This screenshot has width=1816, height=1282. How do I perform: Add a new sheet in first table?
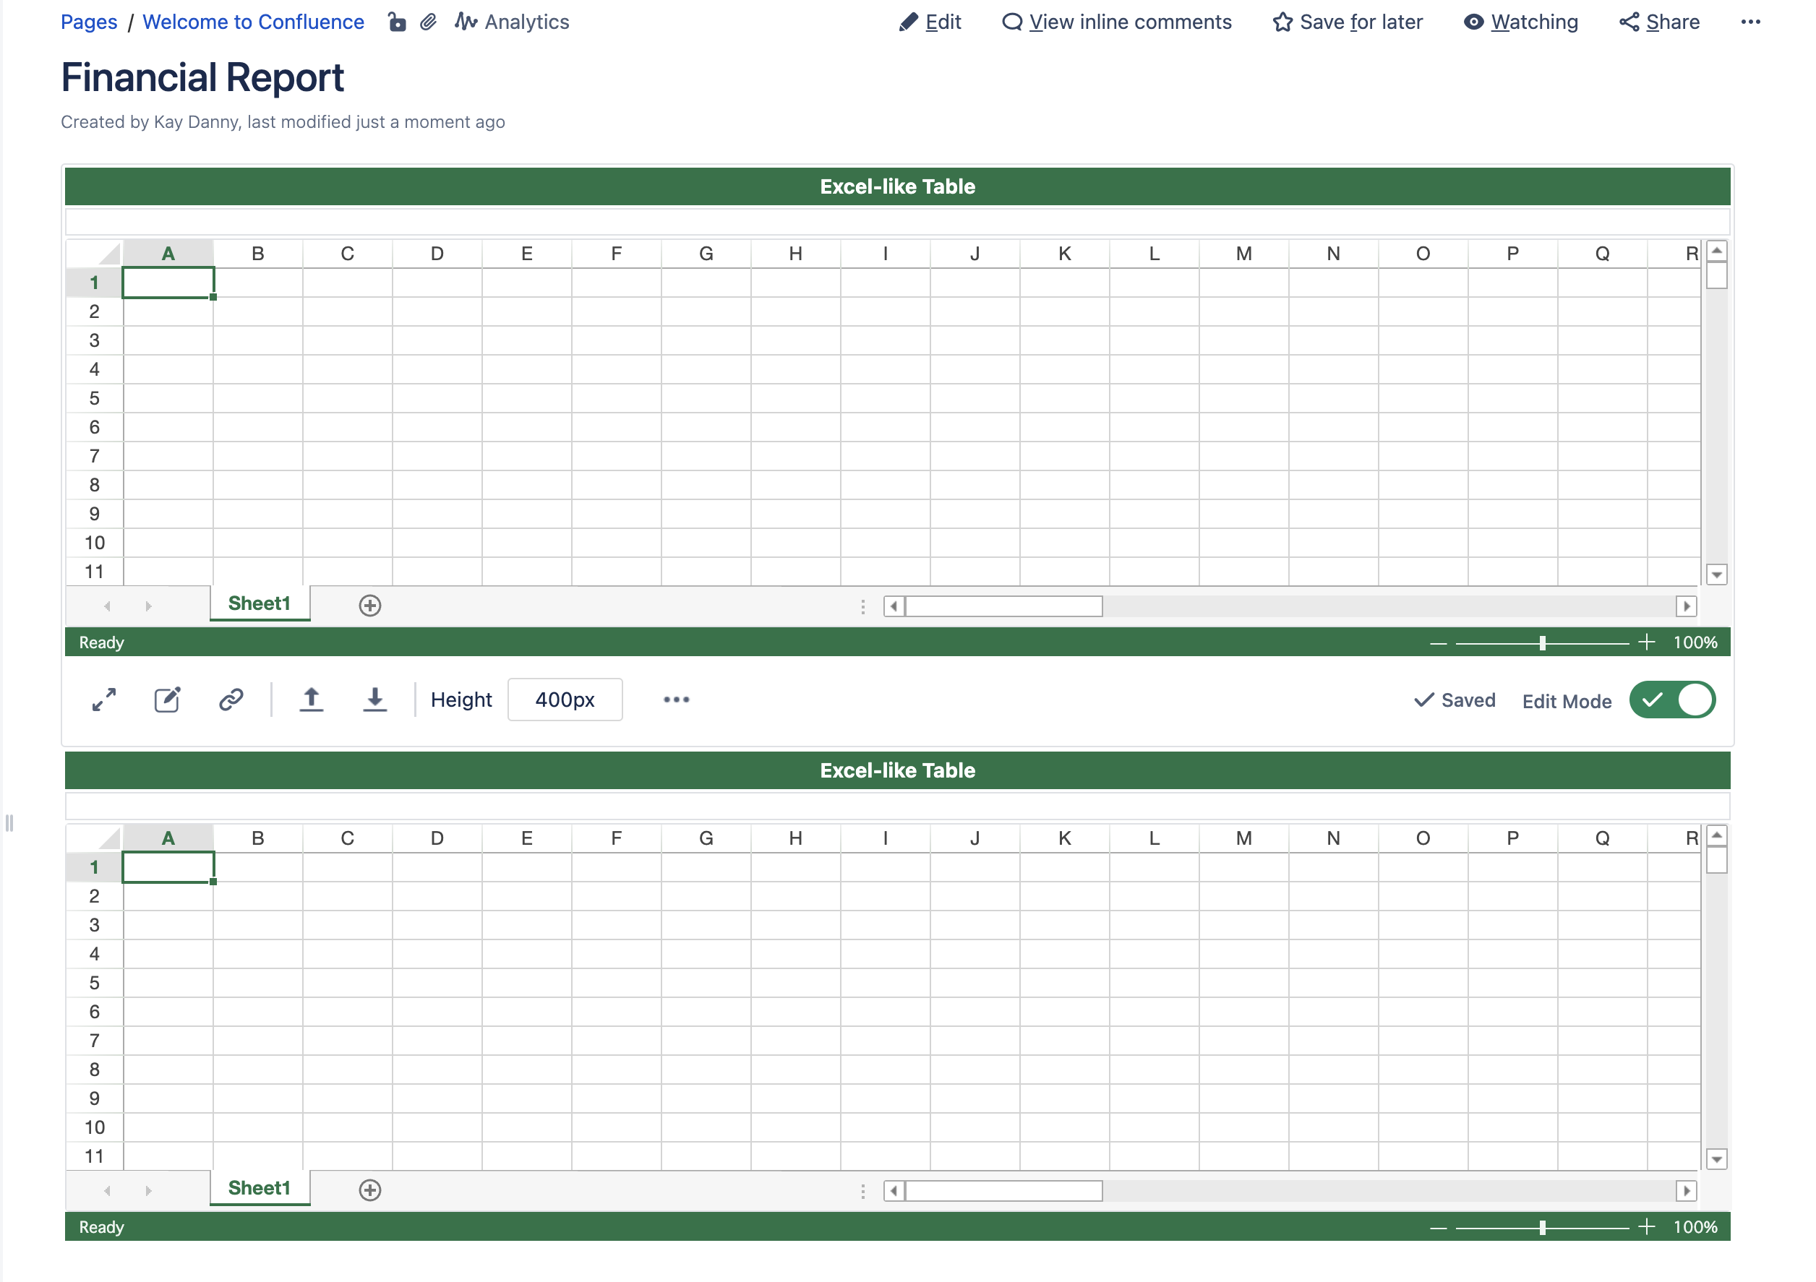pos(369,606)
